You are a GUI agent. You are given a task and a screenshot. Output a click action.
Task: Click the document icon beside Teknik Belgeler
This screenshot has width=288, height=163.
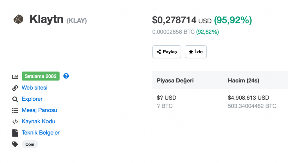click(15, 133)
